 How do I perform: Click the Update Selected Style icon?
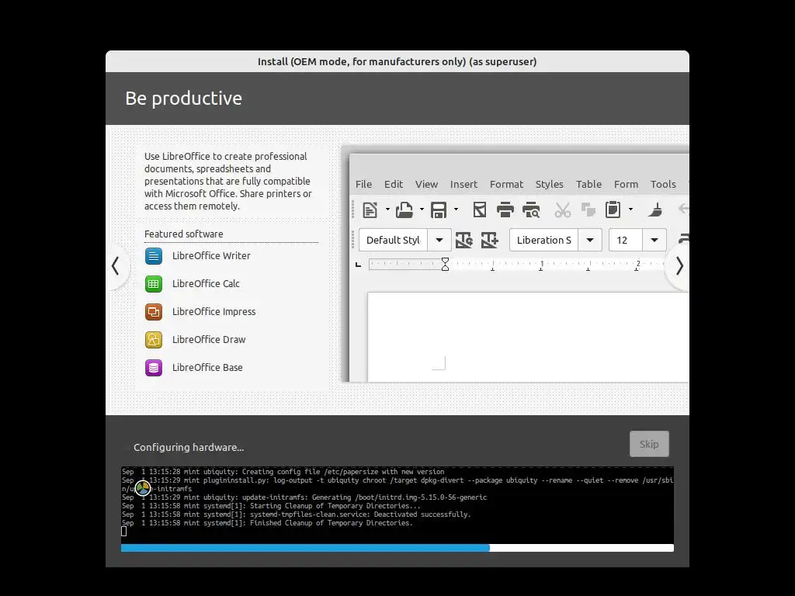464,241
